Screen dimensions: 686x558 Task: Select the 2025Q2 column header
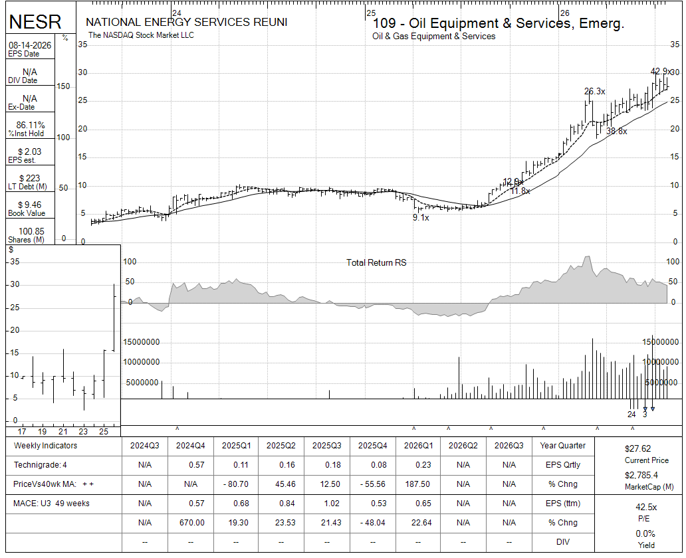(281, 446)
